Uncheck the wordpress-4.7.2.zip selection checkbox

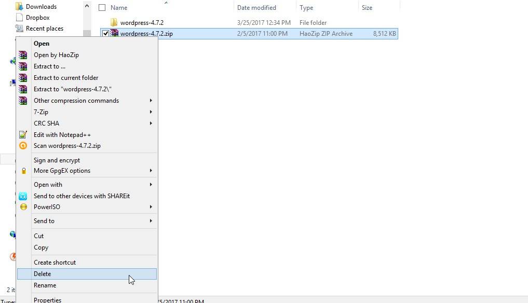(107, 33)
